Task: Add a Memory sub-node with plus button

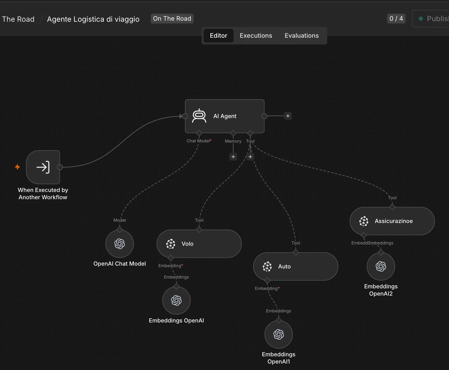Action: [x=233, y=157]
